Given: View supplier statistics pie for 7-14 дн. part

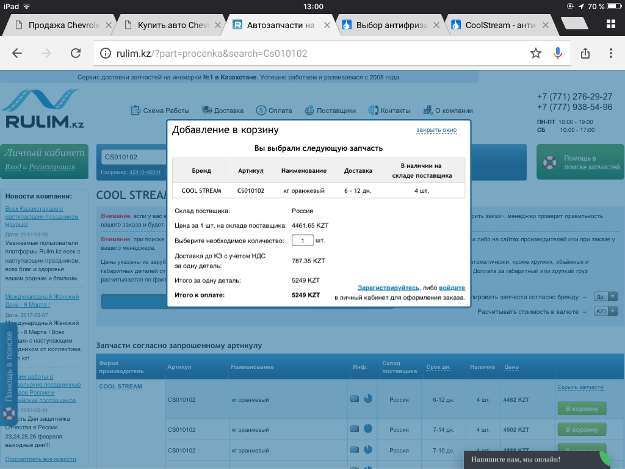Looking at the screenshot, I should tap(368, 429).
